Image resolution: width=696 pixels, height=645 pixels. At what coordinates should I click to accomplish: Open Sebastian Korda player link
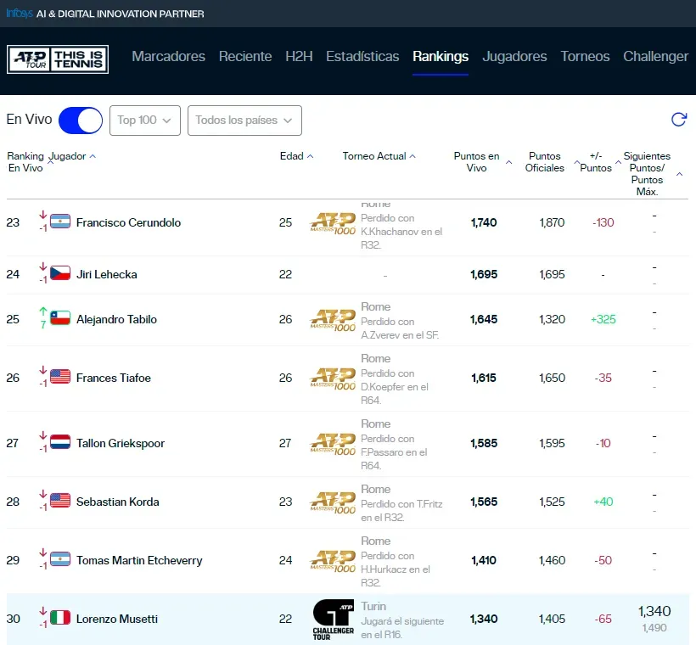pos(117,502)
